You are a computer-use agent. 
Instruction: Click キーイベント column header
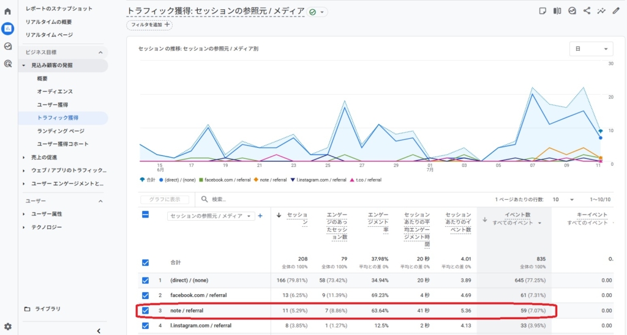592,215
